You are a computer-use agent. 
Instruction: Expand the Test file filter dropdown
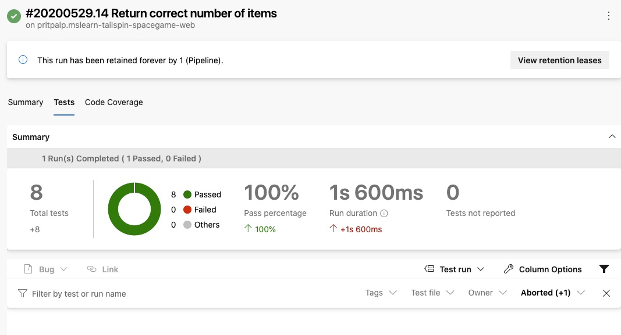[x=432, y=293]
